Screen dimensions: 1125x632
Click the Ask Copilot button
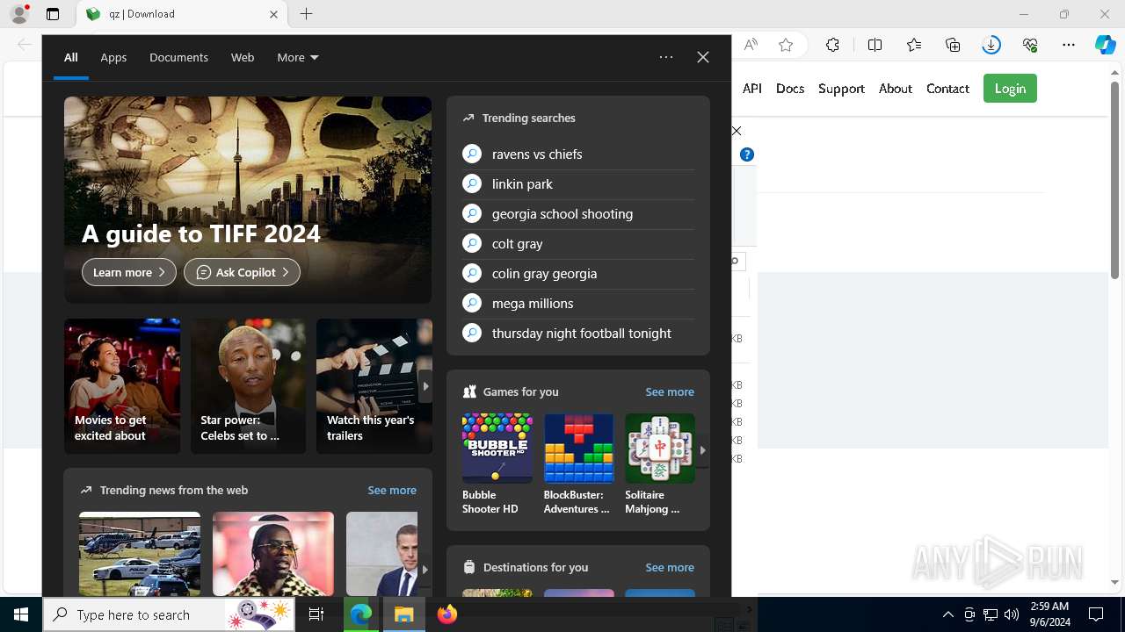242,272
